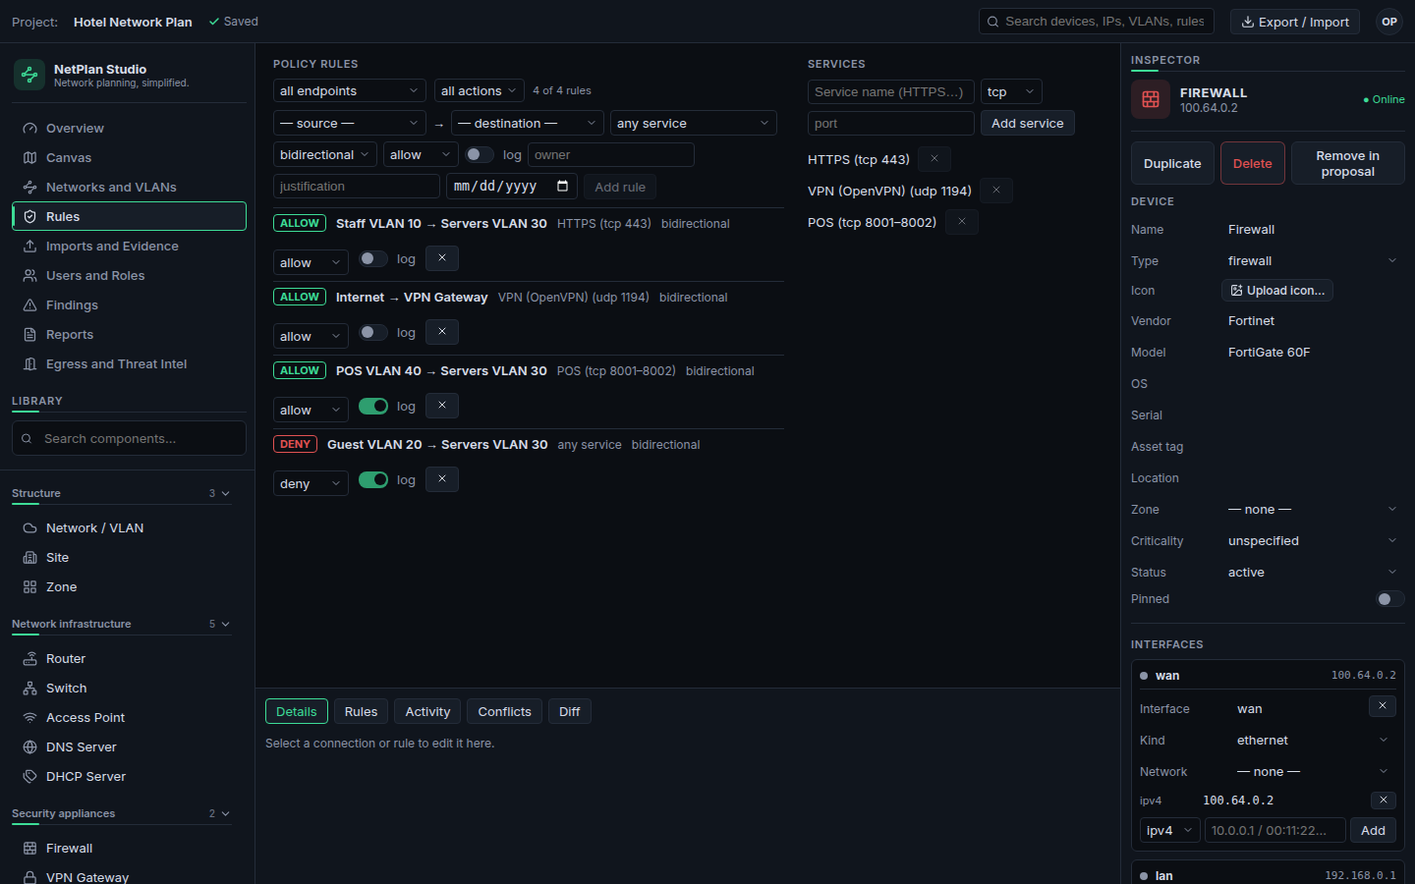Focus the Search components field
1415x884 pixels.
click(129, 438)
